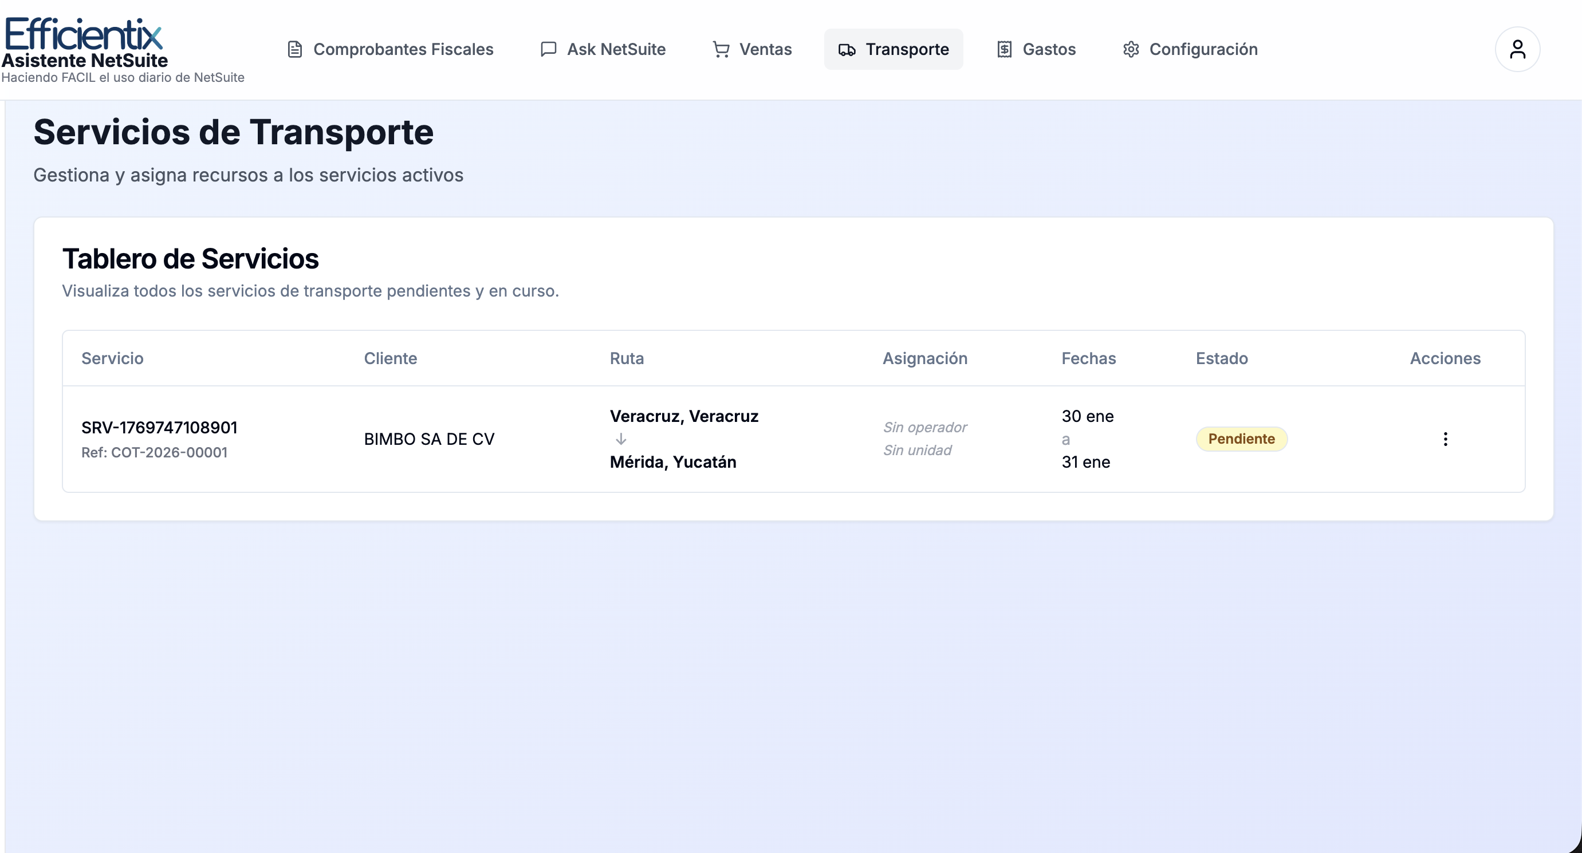
Task: Open the user profile avatar icon
Action: pos(1517,49)
